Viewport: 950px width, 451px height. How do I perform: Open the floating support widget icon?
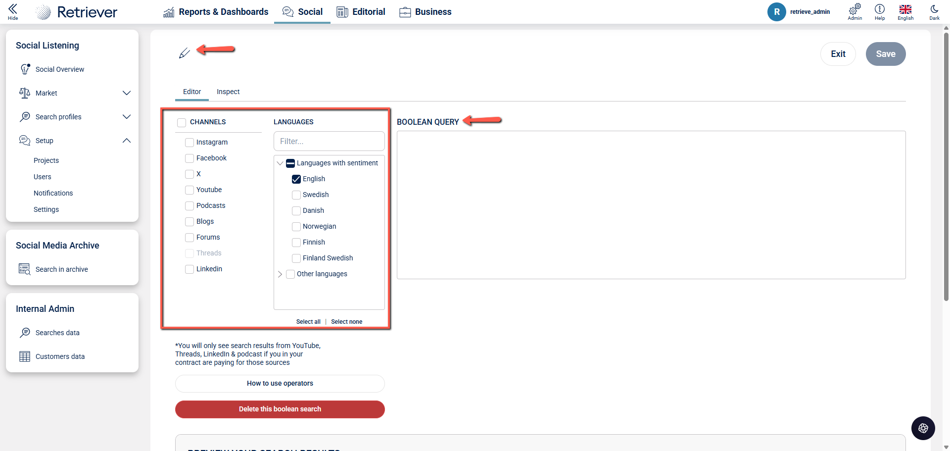[x=923, y=428]
